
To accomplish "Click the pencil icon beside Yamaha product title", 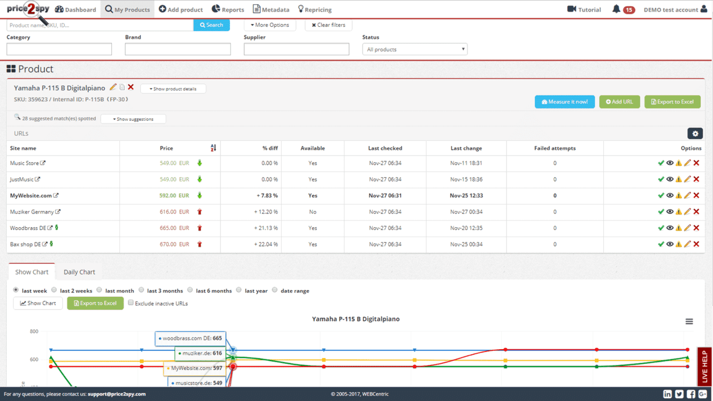I will 113,87.
